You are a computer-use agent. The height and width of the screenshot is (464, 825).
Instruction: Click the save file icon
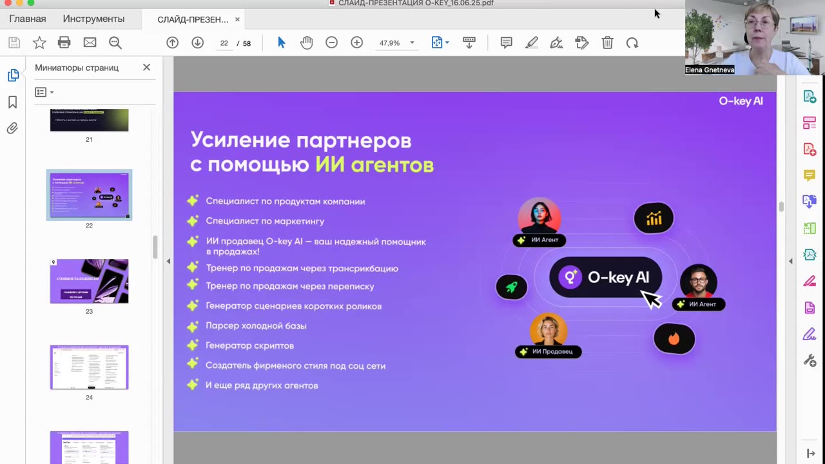[14, 43]
